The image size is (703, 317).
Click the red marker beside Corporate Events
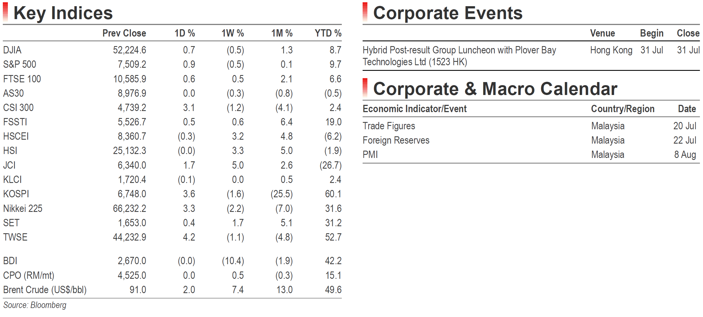(x=365, y=12)
